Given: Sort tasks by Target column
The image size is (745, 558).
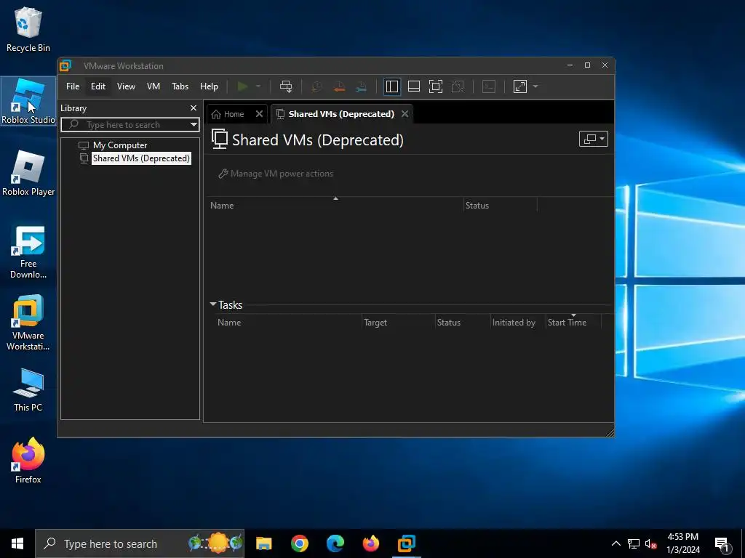Looking at the screenshot, I should tap(398, 323).
